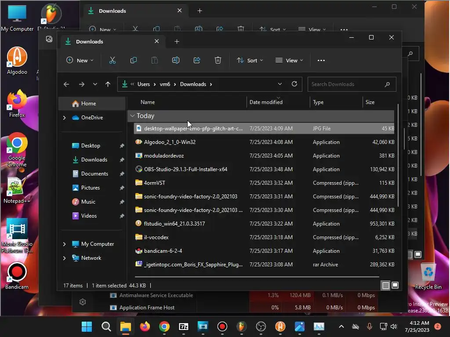Switch to details view icon in status bar
Screen dimensions: 450x337
pyautogui.click(x=385, y=285)
